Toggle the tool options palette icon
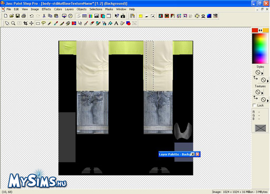 [x=84, y=16]
